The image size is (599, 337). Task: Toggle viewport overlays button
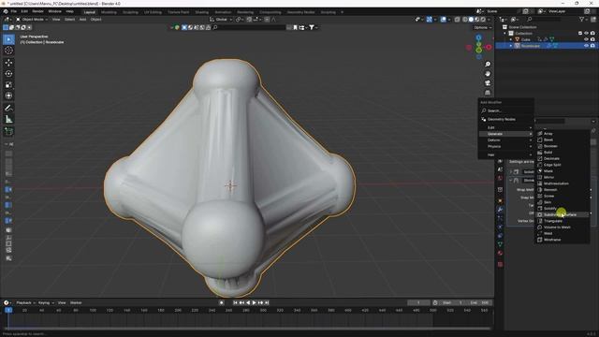[x=443, y=19]
